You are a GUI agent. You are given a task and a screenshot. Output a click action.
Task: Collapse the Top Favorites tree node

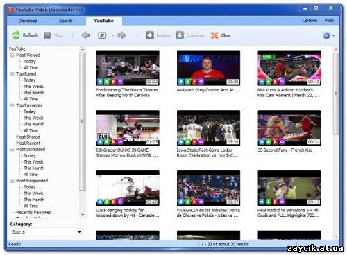coord(12,105)
